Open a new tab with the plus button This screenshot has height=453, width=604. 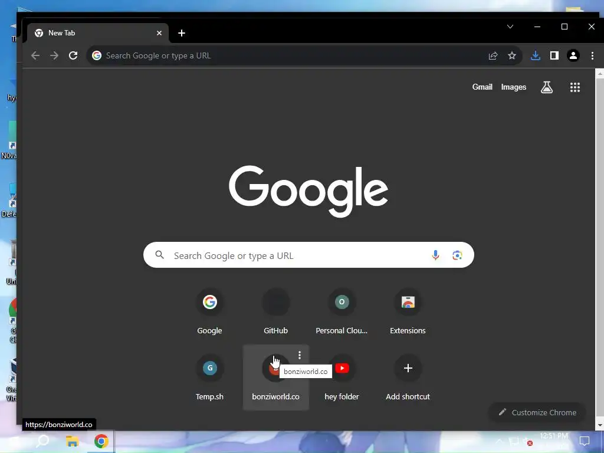182,33
